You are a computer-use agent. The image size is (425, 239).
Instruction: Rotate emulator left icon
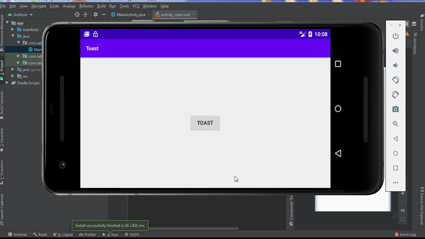pos(395,80)
